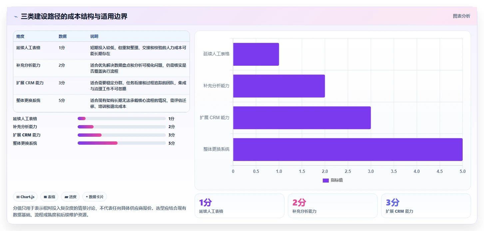The height and width of the screenshot is (231, 484).
Task: Click the 补充分析能力 progress bar
Action: click(x=122, y=127)
